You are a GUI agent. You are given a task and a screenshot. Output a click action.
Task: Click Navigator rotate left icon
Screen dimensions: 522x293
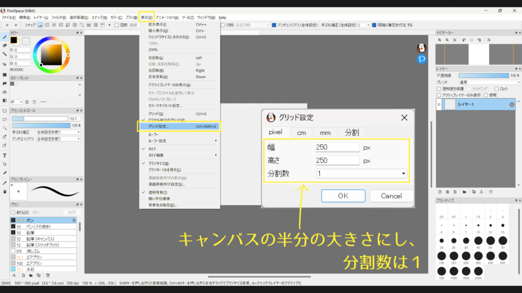(x=464, y=40)
